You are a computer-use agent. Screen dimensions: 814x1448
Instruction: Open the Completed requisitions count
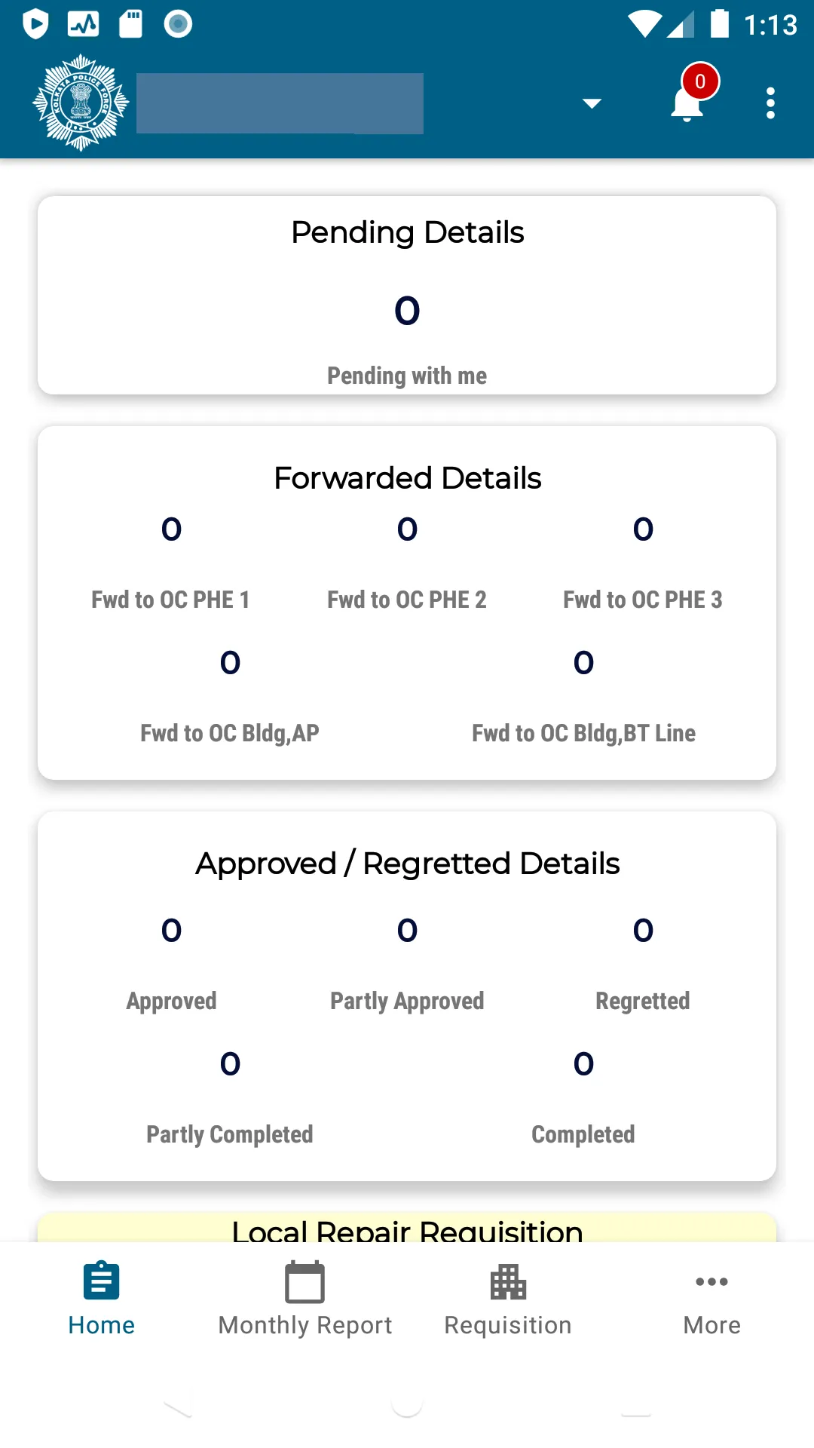[583, 1098]
